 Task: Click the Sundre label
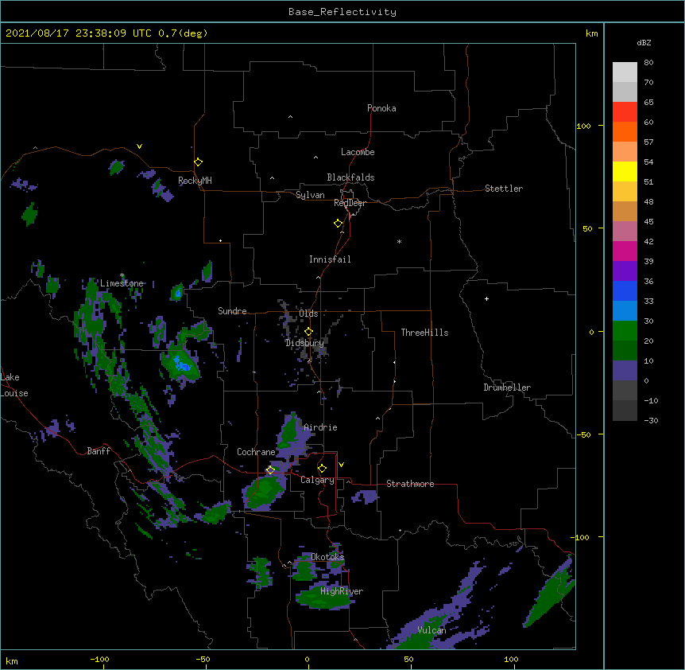pos(232,311)
